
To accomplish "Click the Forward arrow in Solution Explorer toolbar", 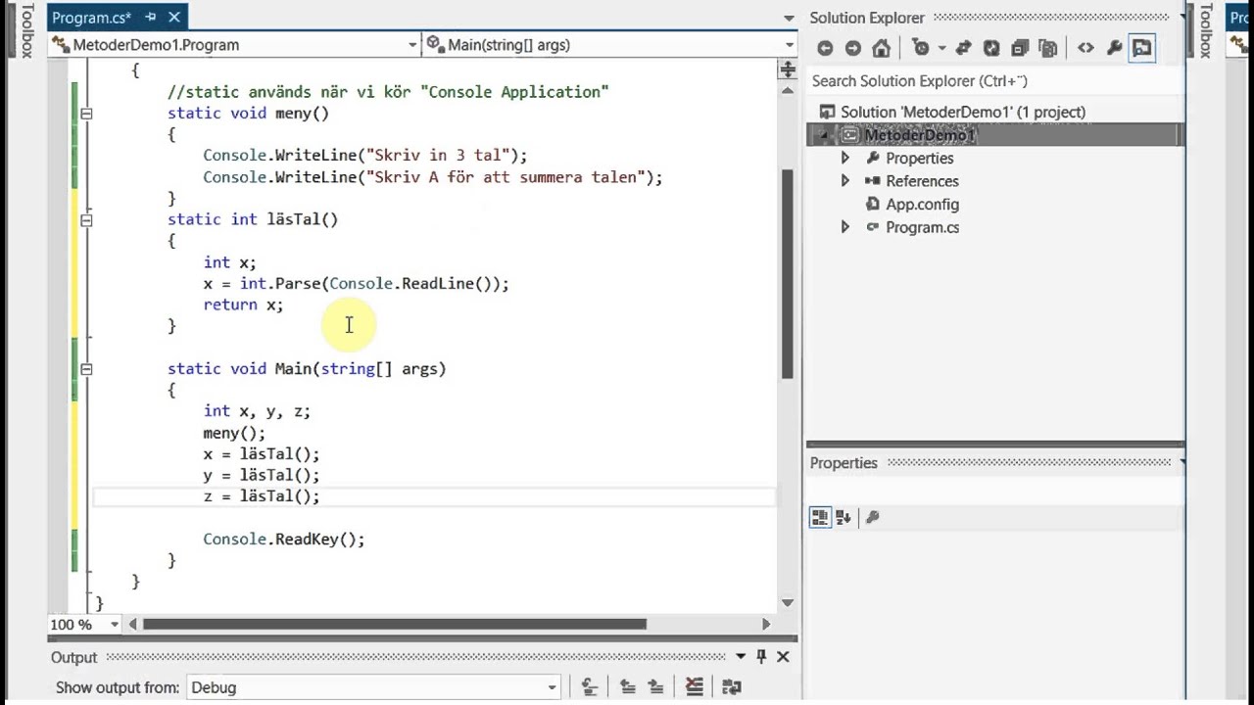I will point(852,48).
